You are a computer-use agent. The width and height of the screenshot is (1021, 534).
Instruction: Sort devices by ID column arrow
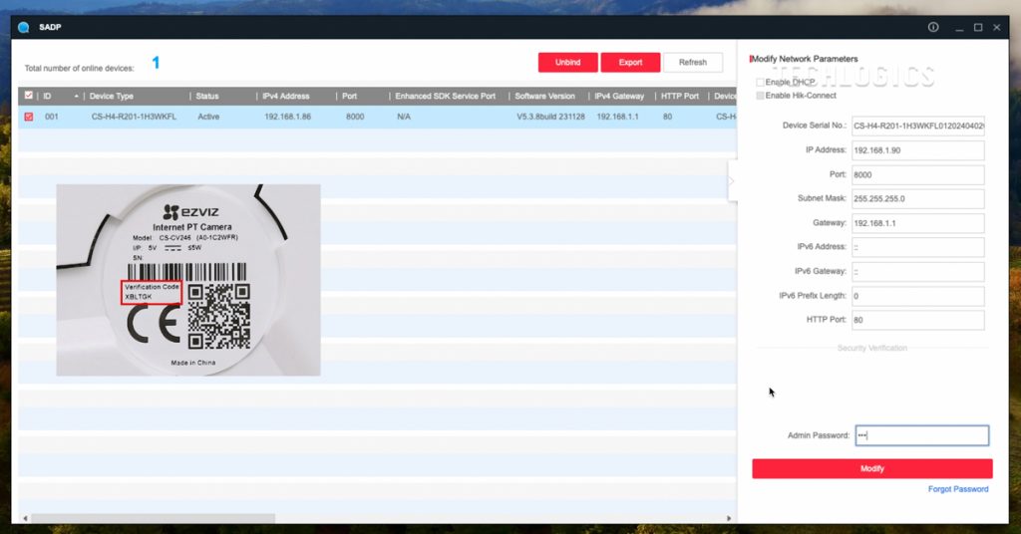76,97
